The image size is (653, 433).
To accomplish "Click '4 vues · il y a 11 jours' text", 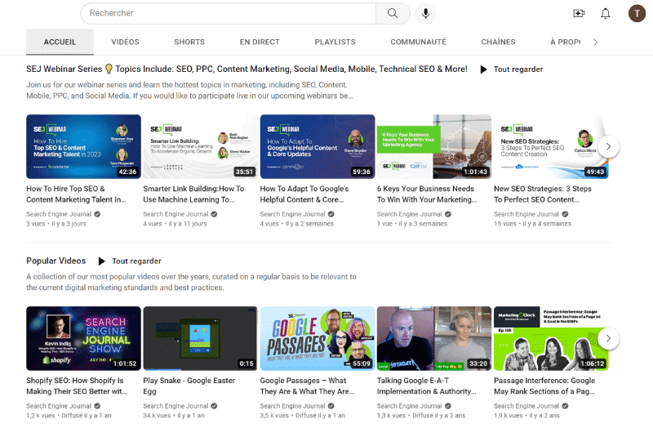I will (175, 224).
